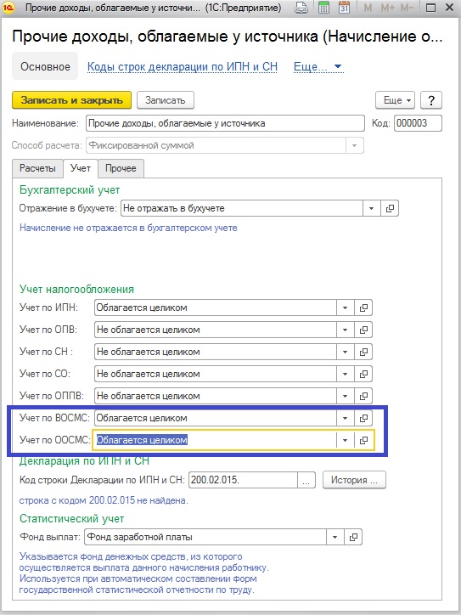This screenshot has width=461, height=615.
Task: Open the calculator icon in title bar
Action: (x=323, y=8)
